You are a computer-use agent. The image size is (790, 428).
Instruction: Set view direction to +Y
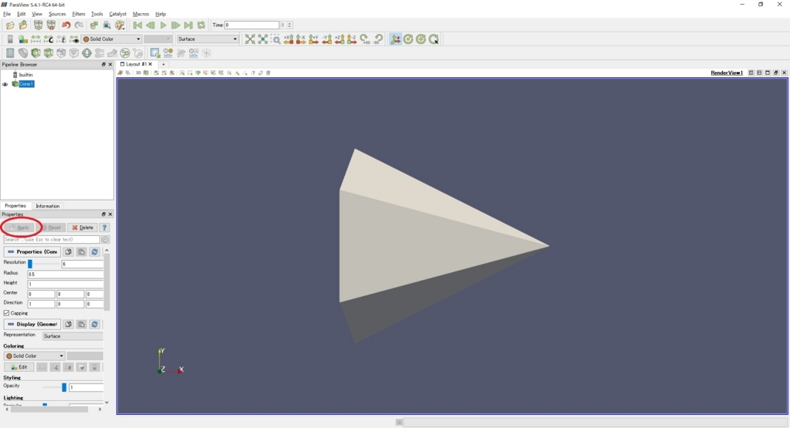[313, 39]
